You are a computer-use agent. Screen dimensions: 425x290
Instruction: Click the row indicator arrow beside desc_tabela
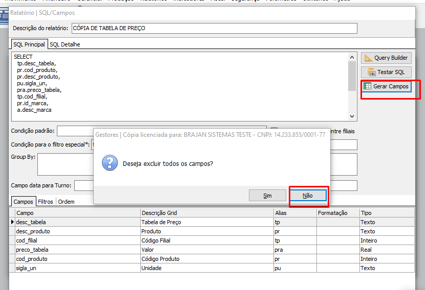click(12, 222)
